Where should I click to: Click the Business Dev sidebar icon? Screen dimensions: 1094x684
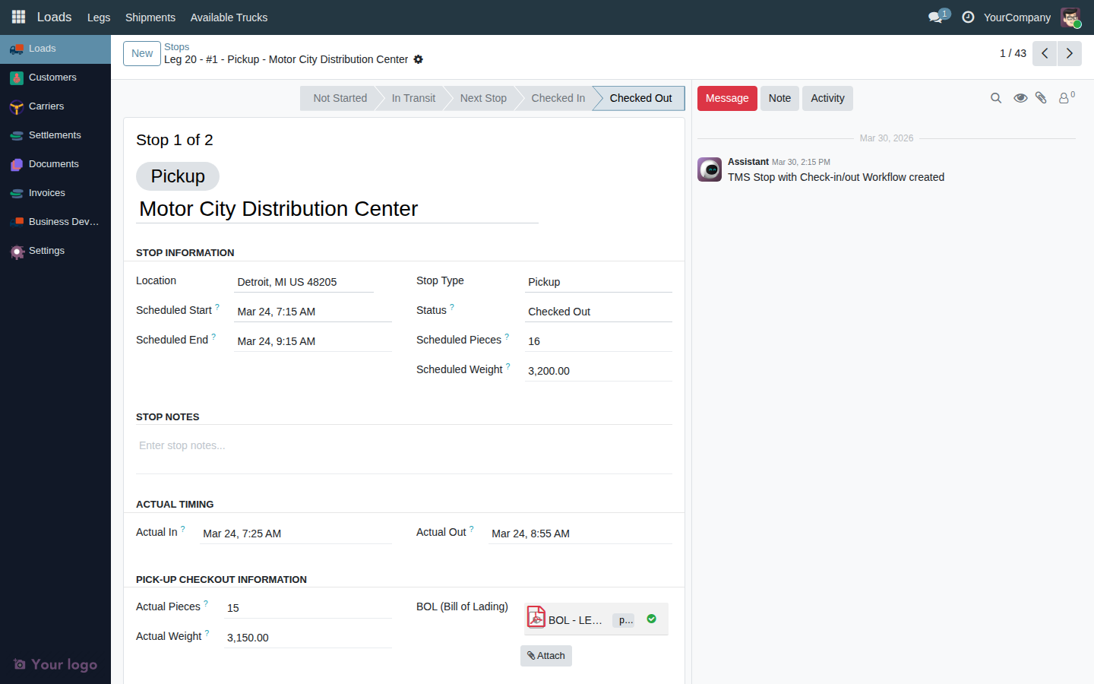tap(17, 222)
